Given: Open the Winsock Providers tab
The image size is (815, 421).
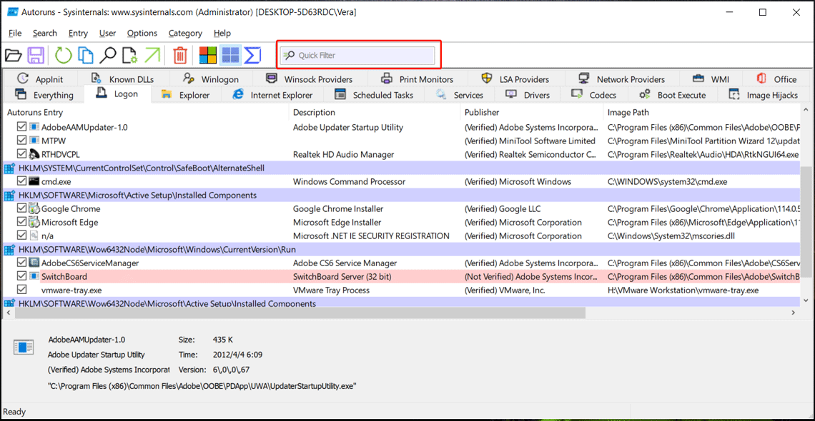Looking at the screenshot, I should click(310, 78).
